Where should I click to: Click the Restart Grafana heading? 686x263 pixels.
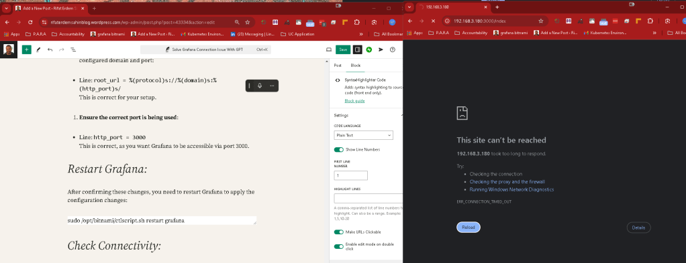(x=107, y=169)
